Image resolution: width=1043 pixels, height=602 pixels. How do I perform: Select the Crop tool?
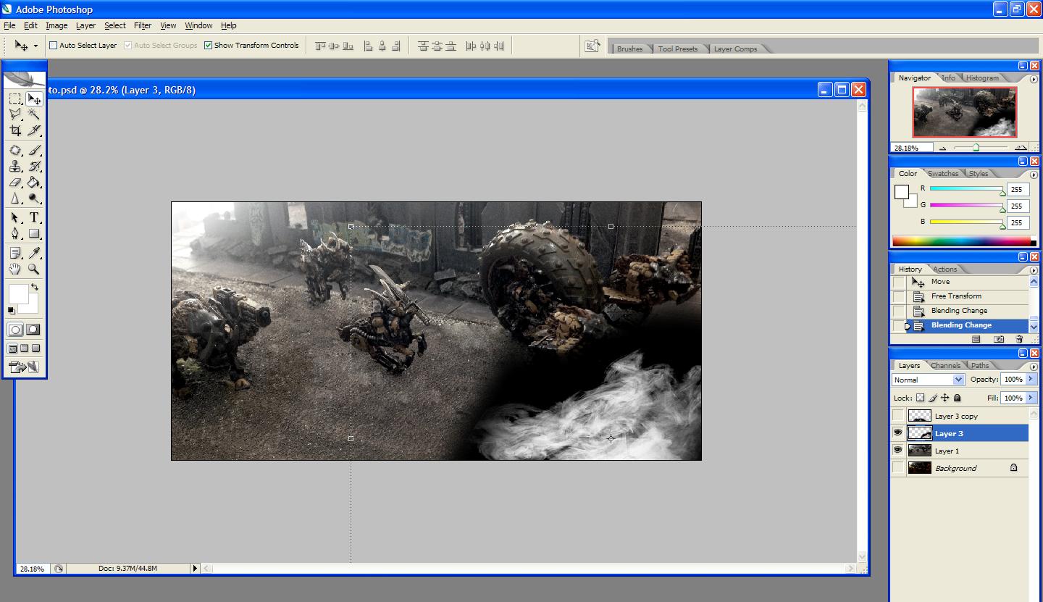point(15,130)
